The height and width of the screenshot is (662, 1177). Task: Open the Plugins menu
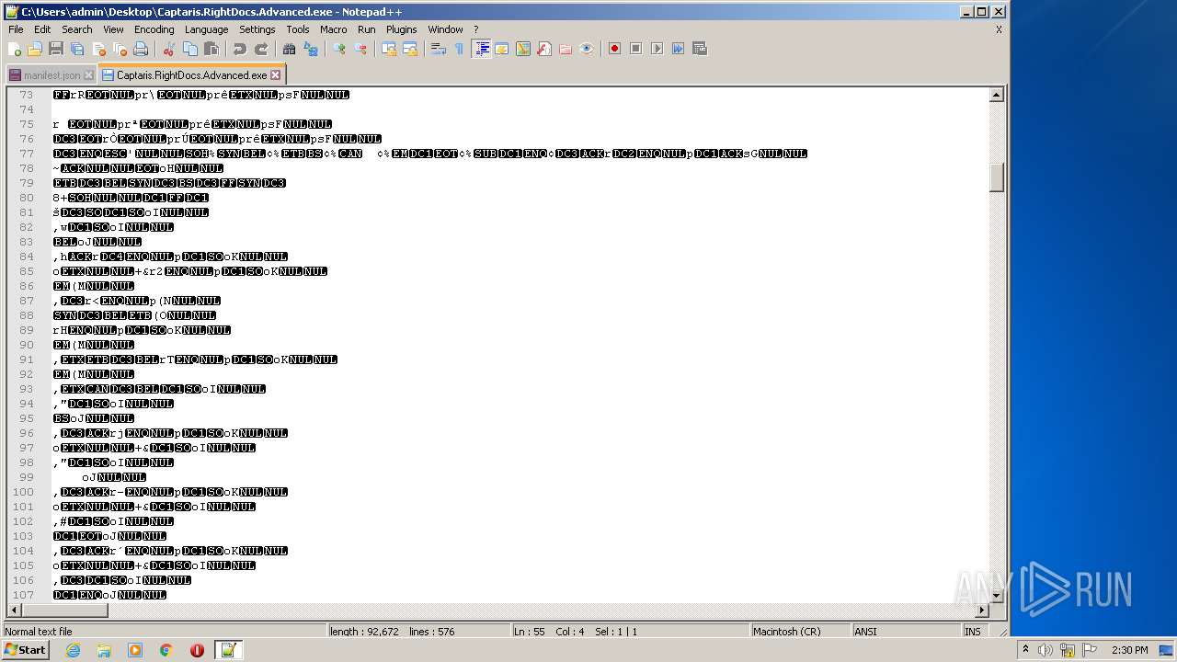coord(401,29)
